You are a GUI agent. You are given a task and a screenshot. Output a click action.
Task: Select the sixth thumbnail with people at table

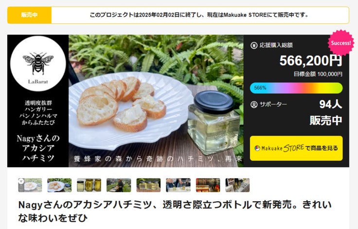(178, 185)
